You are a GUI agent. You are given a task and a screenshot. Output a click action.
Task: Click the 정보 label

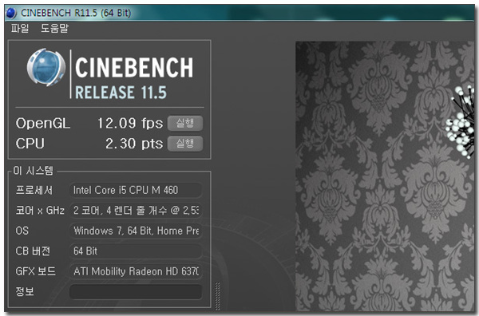(x=25, y=291)
